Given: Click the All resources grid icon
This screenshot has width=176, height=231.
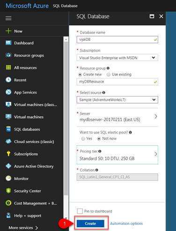Looking at the screenshot, I should click(8, 67).
